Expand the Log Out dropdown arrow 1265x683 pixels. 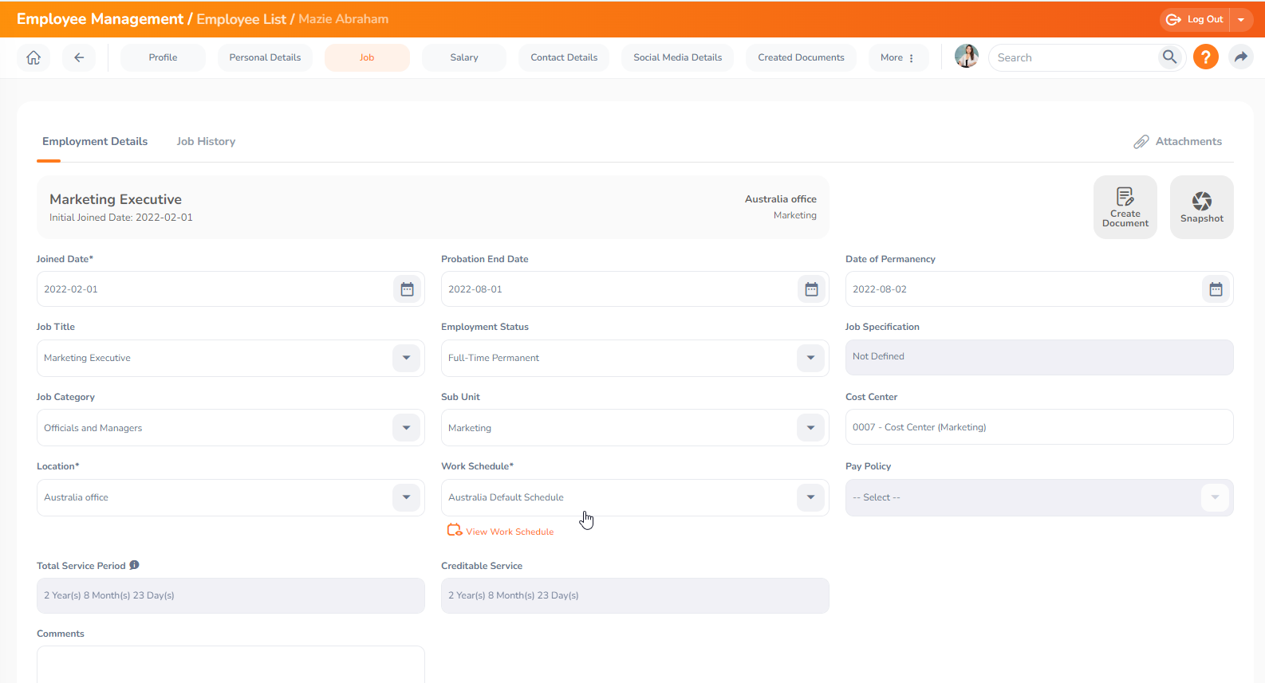pos(1241,20)
